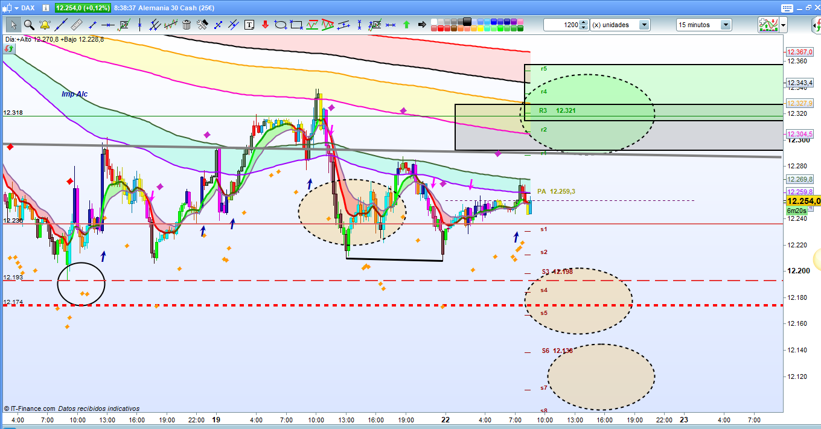This screenshot has height=429, width=821.
Task: Increase the 1200 units value with up stepper
Action: [583, 22]
